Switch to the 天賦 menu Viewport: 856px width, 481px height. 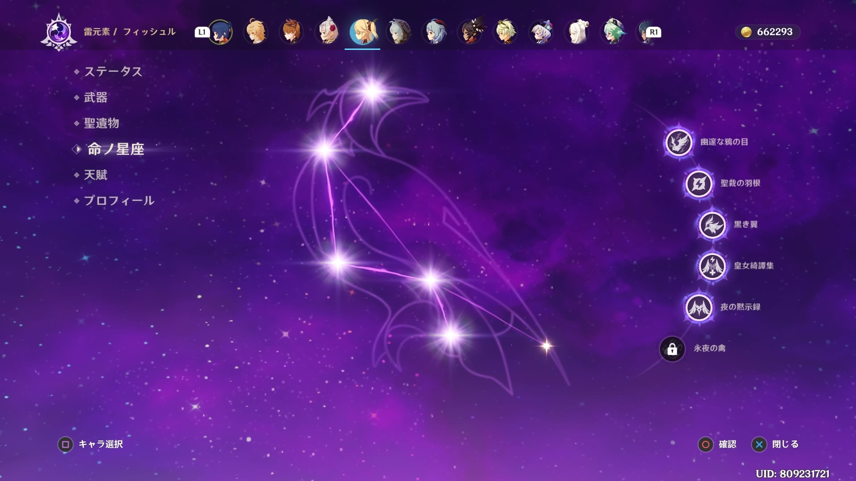click(x=95, y=175)
